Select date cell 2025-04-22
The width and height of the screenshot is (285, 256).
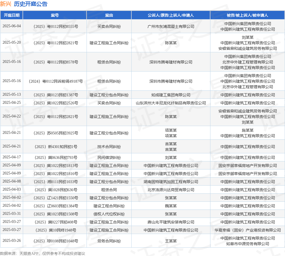(x=12, y=116)
